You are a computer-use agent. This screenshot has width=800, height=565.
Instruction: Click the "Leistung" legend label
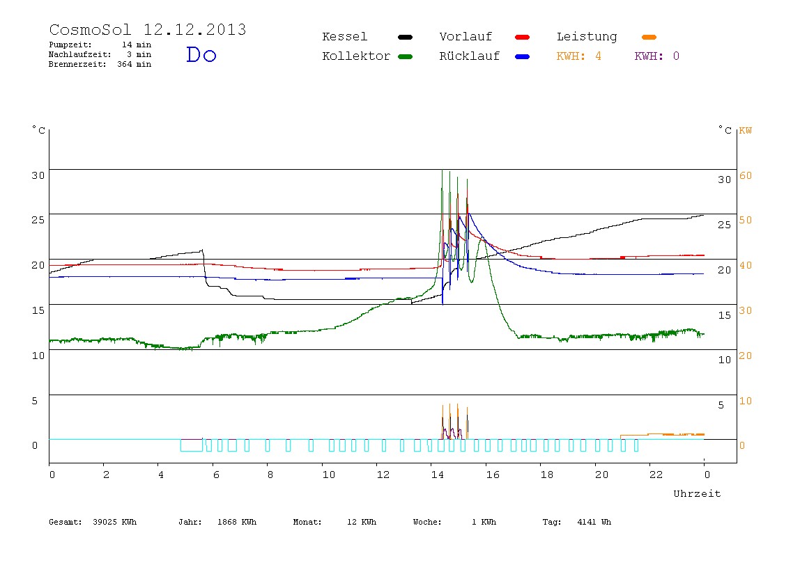[x=587, y=37]
